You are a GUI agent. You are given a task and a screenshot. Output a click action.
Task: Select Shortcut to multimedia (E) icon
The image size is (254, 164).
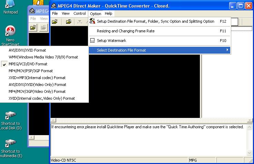click(x=11, y=148)
